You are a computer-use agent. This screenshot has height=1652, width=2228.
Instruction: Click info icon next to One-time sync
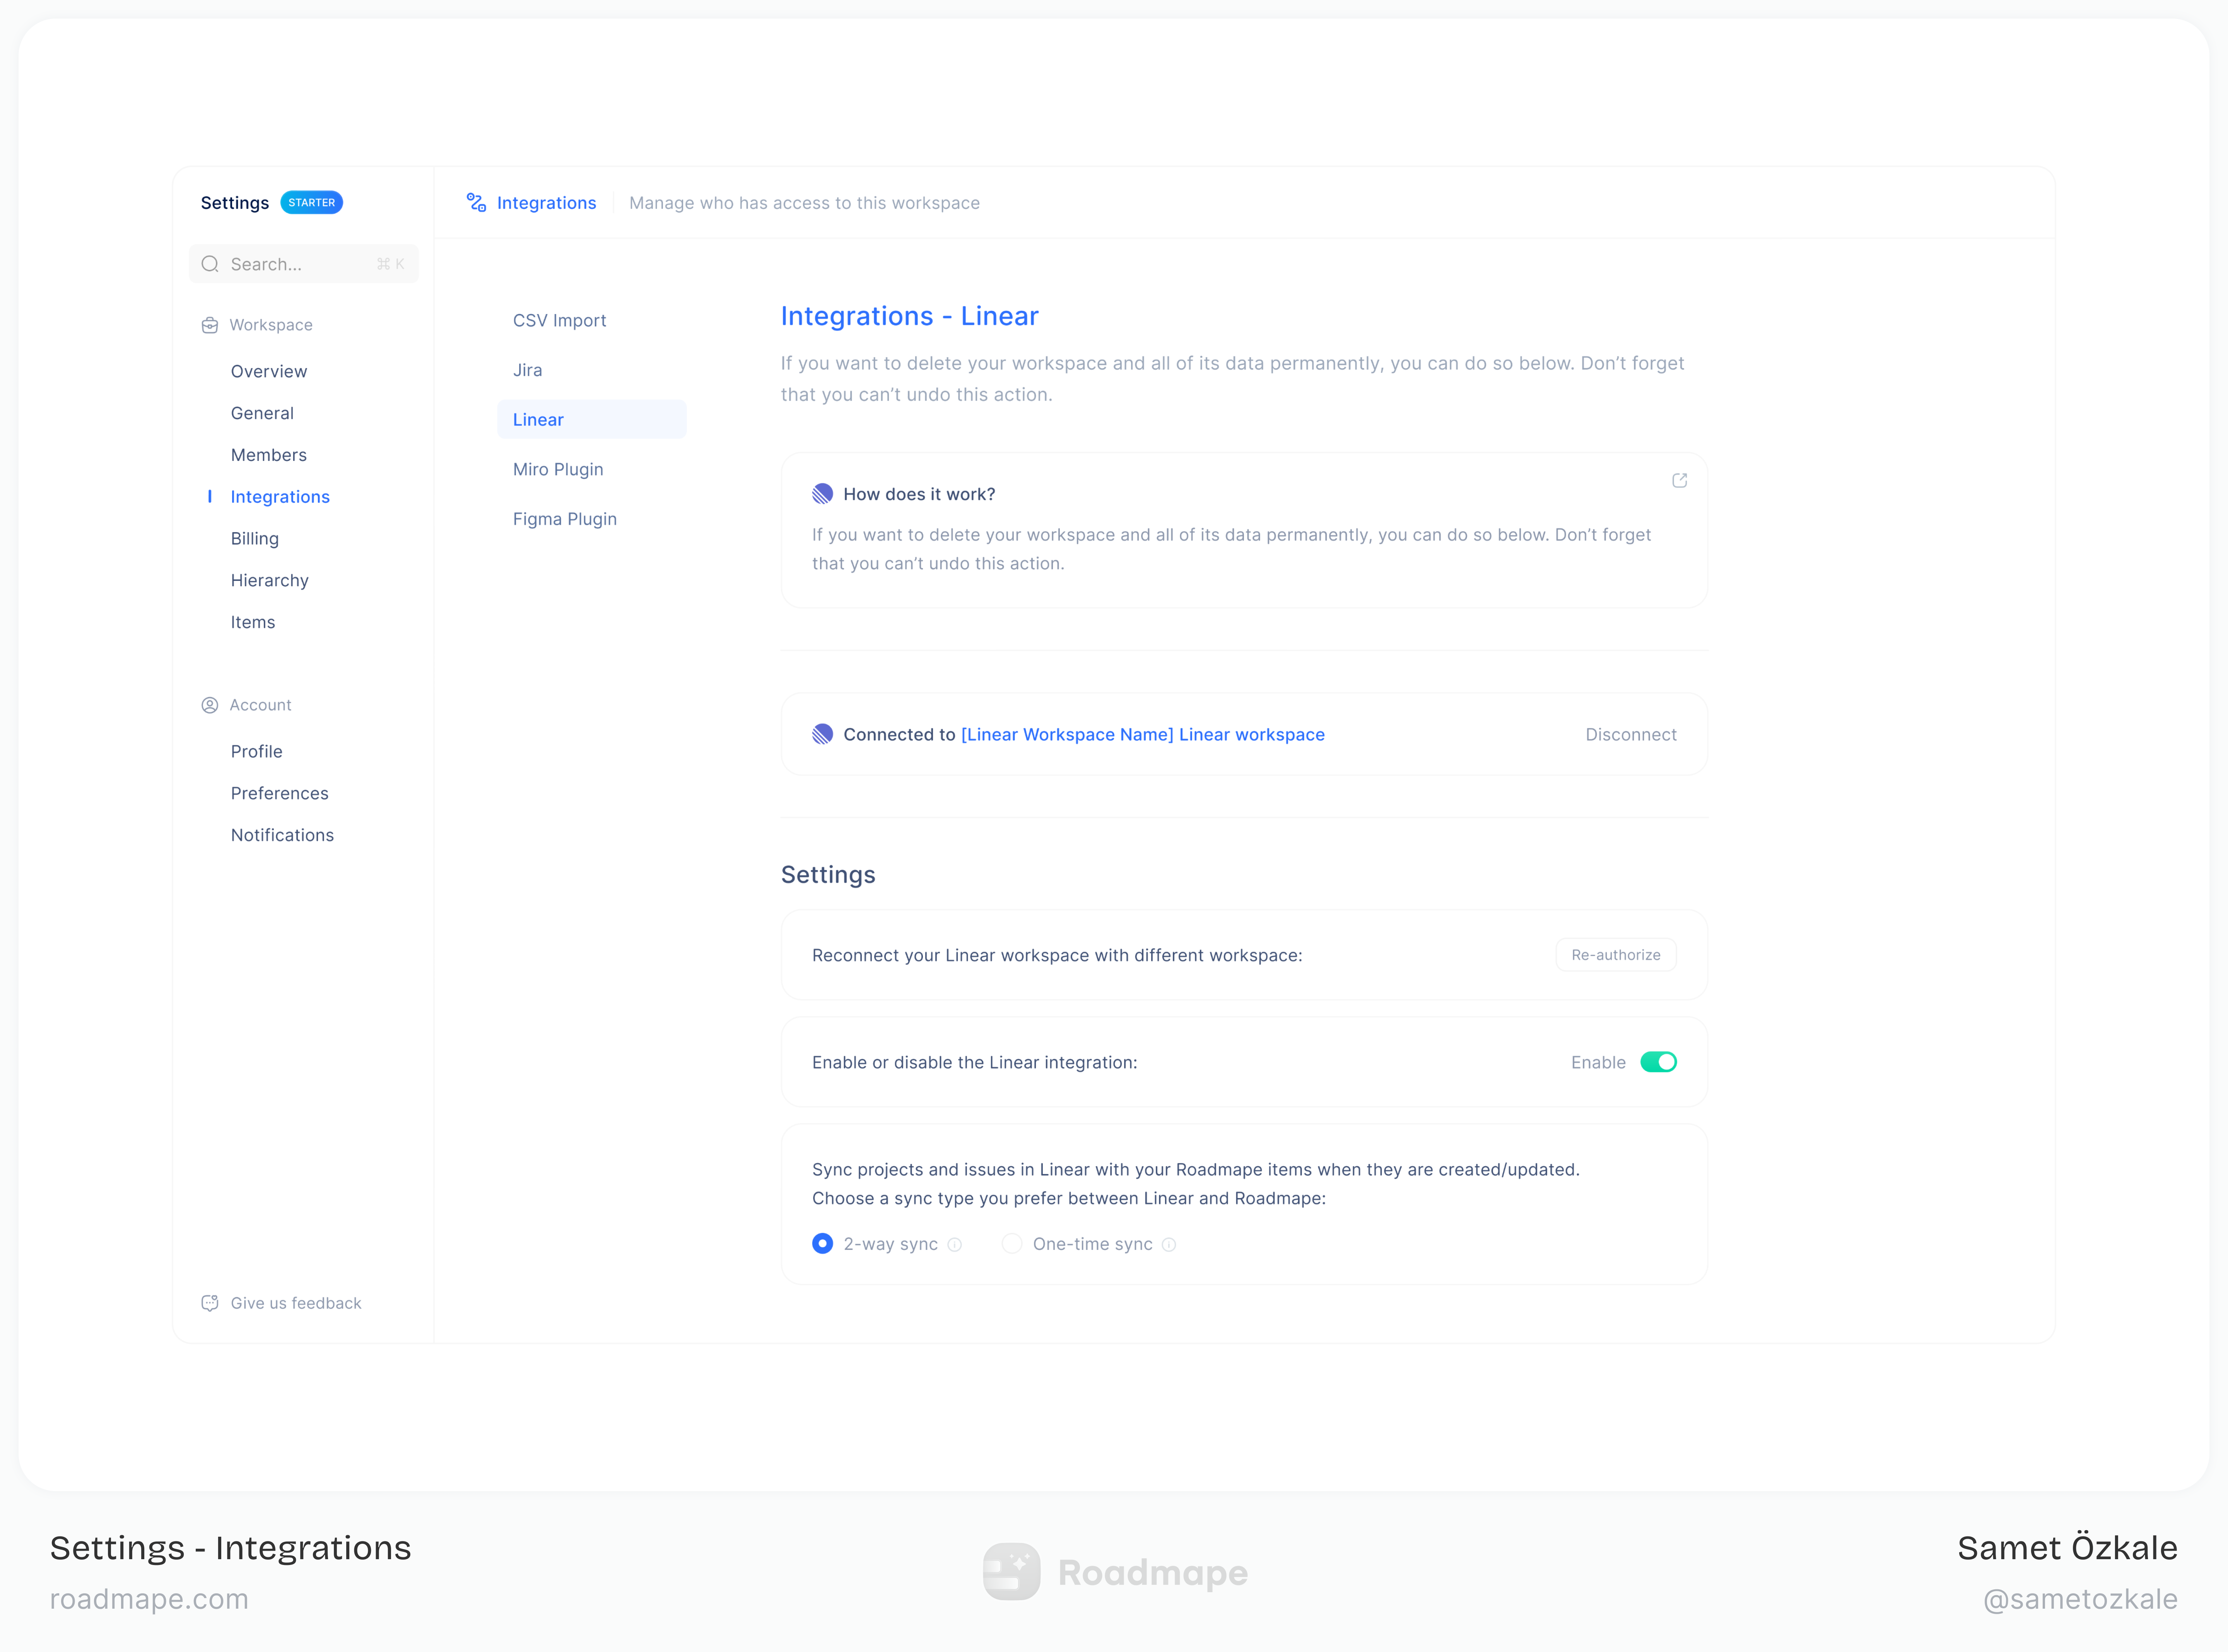[1169, 1245]
